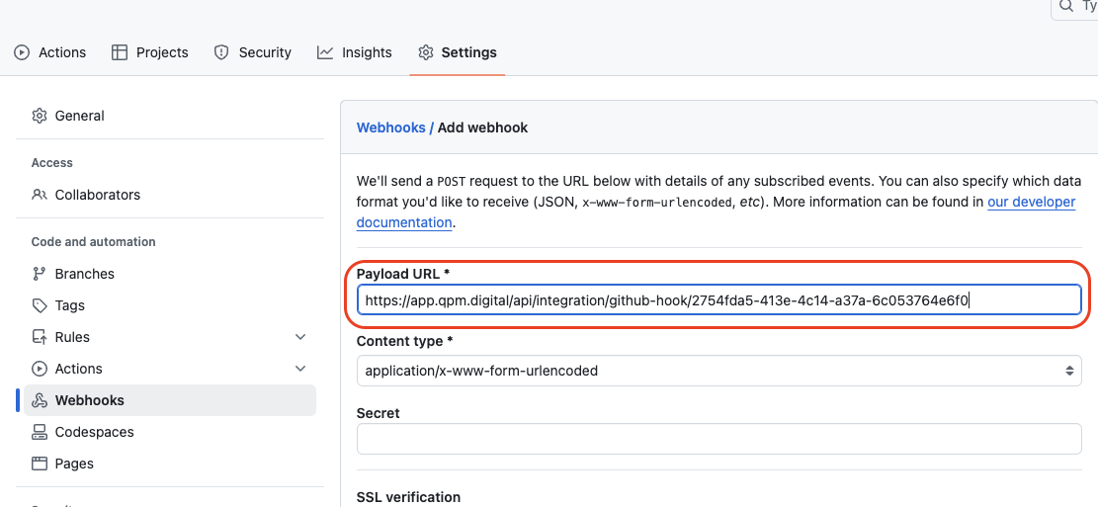Expand the sidebar Actions section chevron
The width and height of the screenshot is (1098, 507).
[x=300, y=369]
